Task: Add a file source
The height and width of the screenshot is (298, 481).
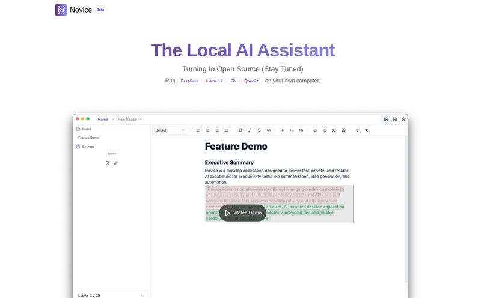Action: coord(108,163)
